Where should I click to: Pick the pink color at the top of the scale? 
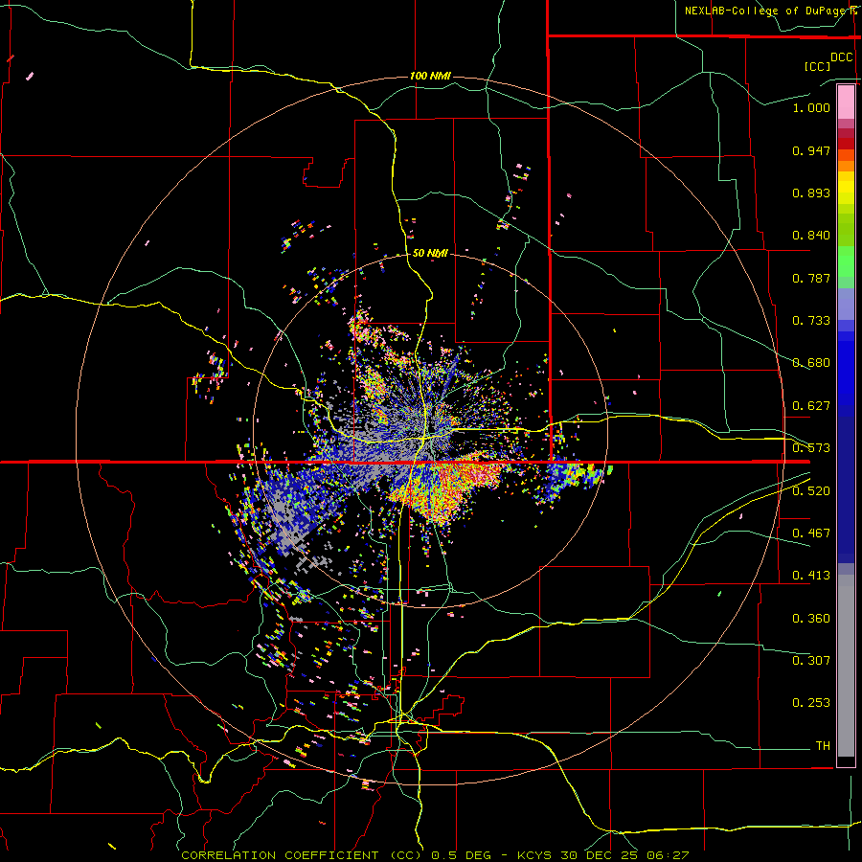pyautogui.click(x=846, y=102)
